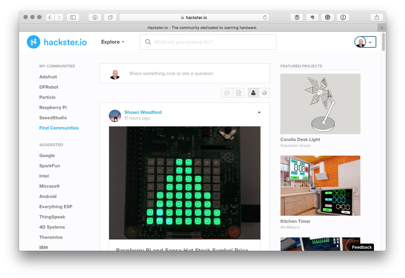Click the Kitchen Timer title link
The width and height of the screenshot is (405, 278).
(295, 221)
